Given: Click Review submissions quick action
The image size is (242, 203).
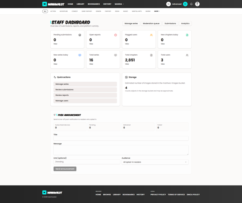Looking at the screenshot, I should click(85, 90).
